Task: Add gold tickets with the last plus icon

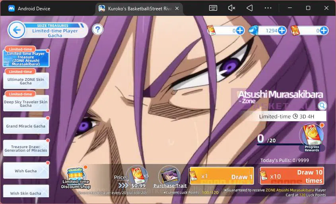Action: pyautogui.click(x=324, y=31)
